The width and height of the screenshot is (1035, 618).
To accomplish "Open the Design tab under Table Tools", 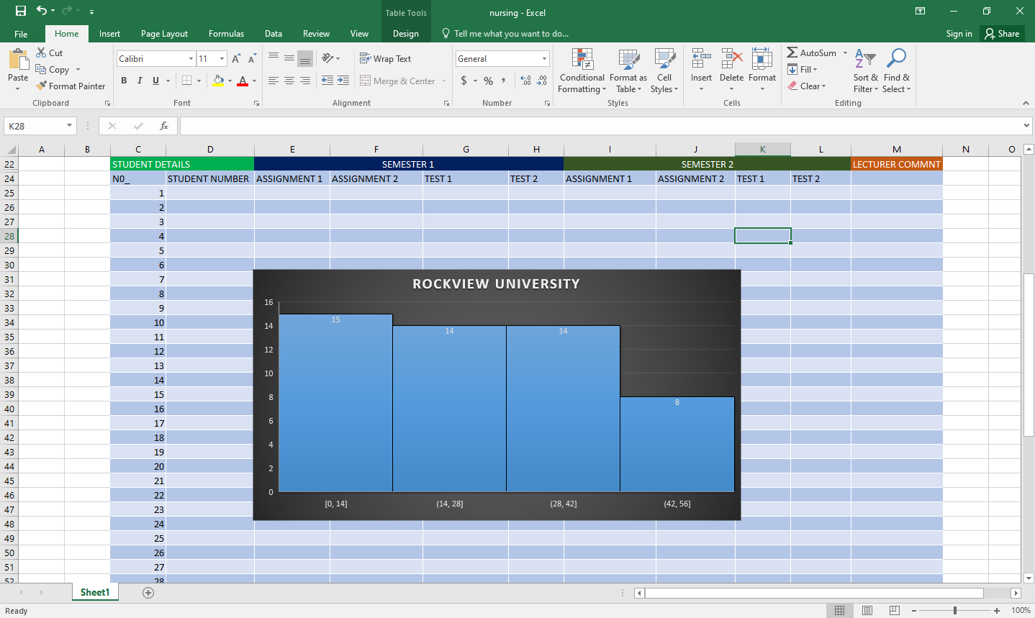I will coord(405,33).
